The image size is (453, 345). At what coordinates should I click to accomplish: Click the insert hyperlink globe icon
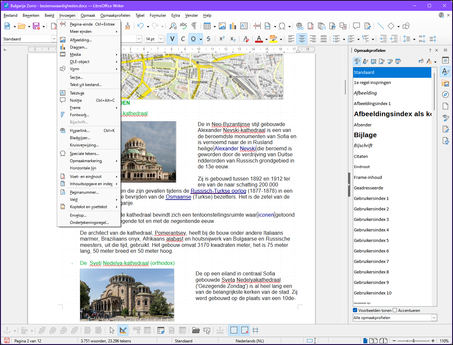299,26
